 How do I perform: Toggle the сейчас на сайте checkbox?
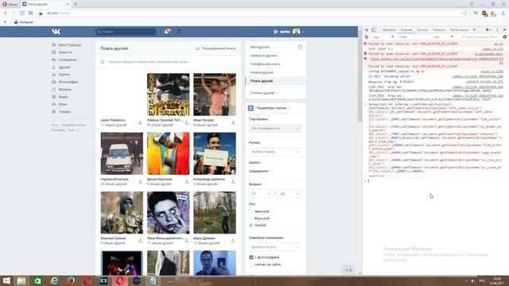click(251, 265)
